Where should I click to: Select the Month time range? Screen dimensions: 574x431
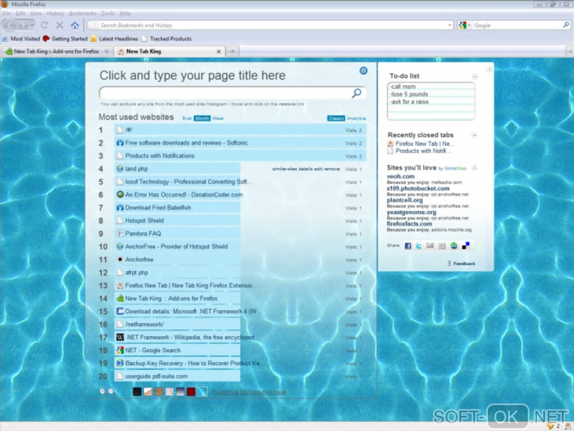pyautogui.click(x=202, y=119)
